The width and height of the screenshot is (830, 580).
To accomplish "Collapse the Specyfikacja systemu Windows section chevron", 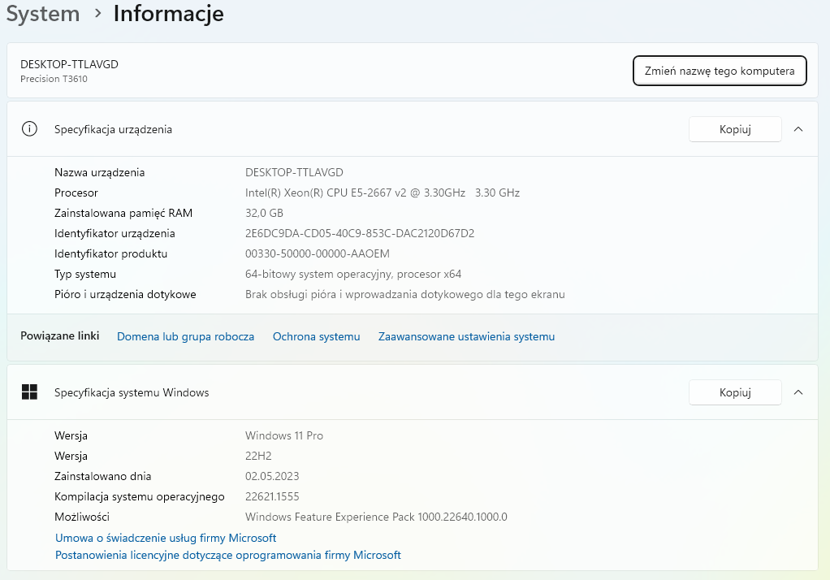I will 798,392.
